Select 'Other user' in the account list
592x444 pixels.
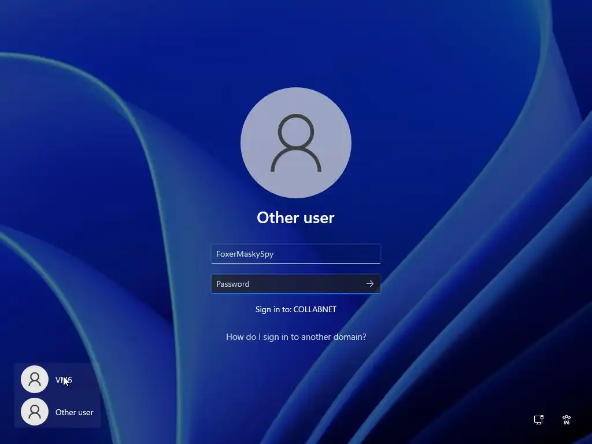point(57,412)
